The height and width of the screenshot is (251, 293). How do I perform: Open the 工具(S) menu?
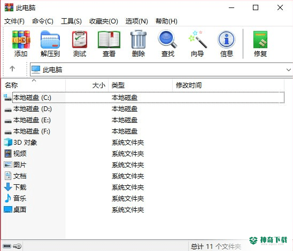pos(71,21)
